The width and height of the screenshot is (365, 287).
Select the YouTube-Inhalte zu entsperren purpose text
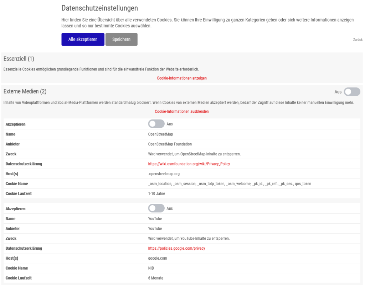(189, 239)
